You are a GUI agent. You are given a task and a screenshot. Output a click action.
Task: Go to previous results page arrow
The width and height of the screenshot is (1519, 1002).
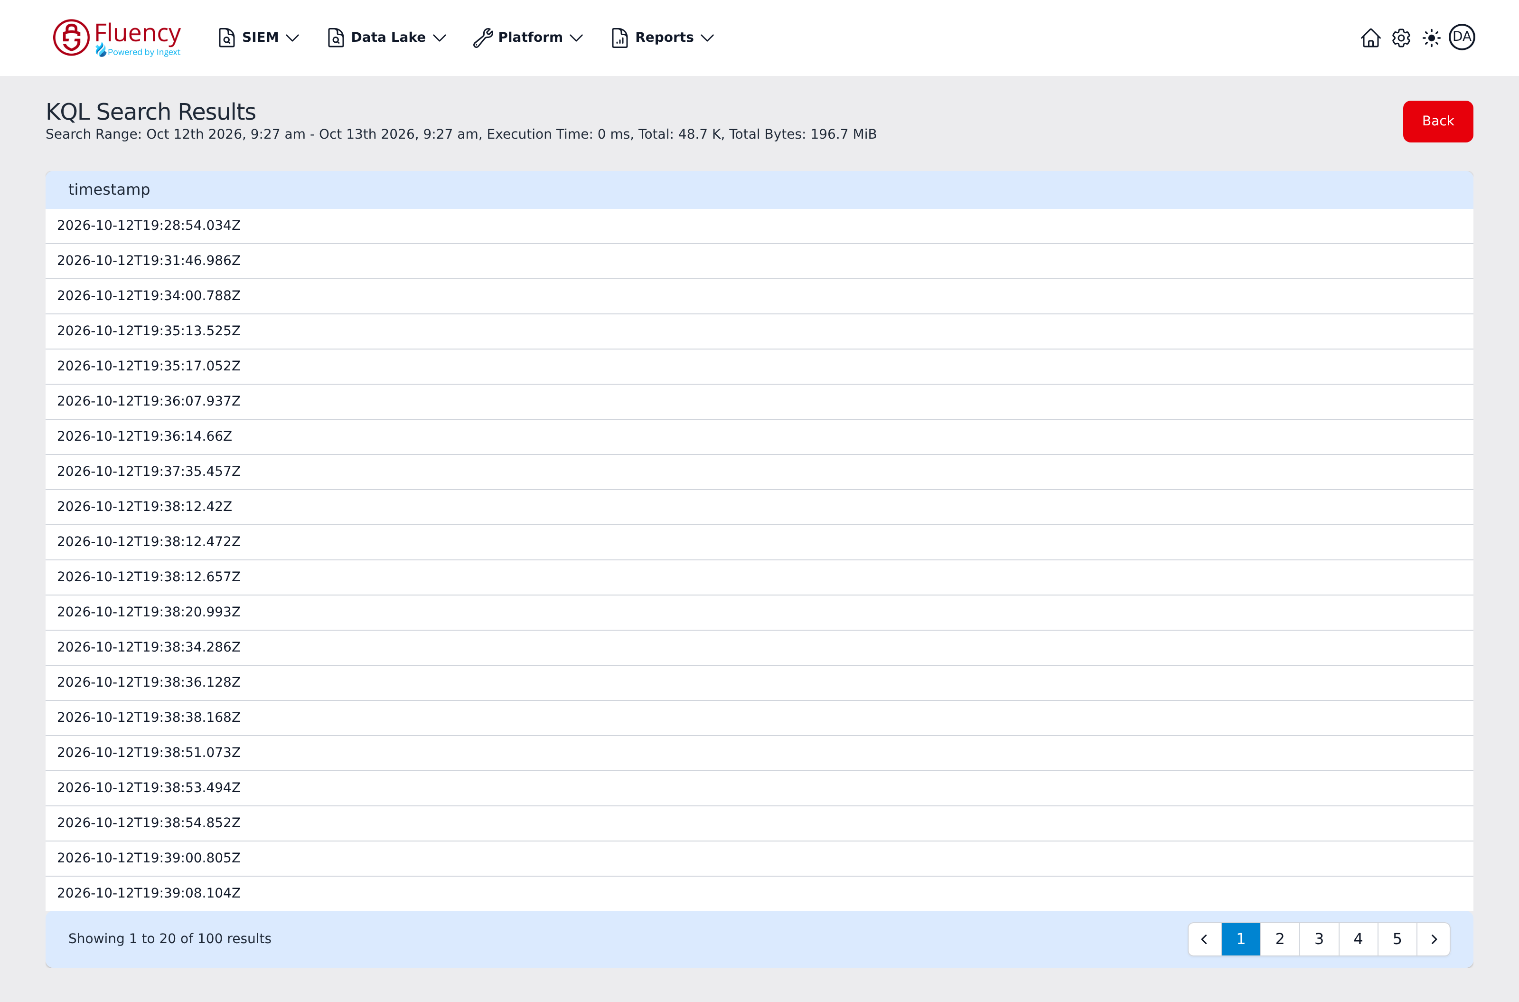click(1205, 939)
